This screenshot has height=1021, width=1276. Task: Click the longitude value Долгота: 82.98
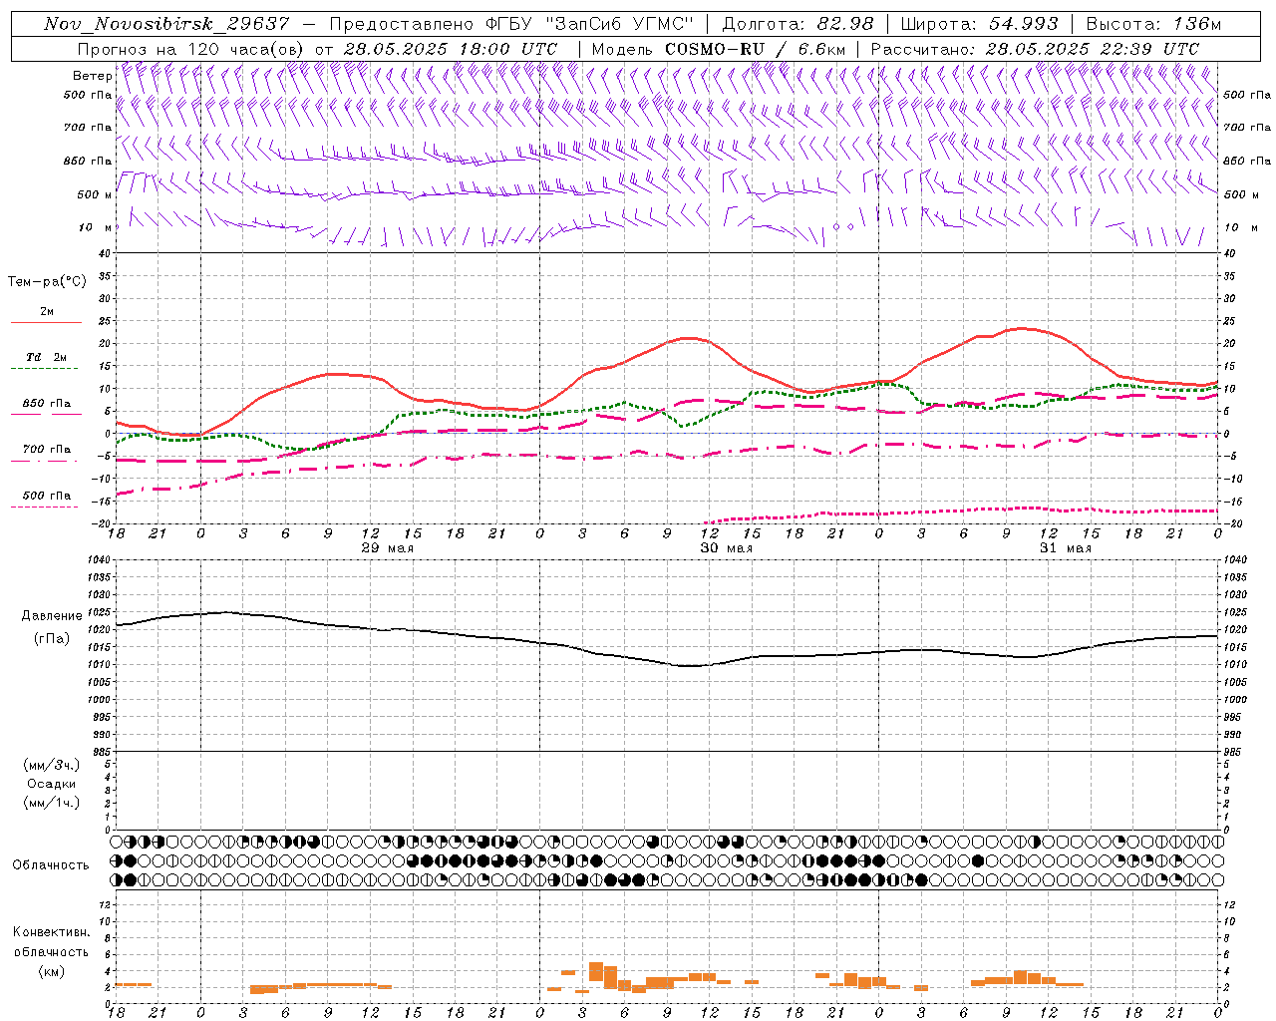797,24
